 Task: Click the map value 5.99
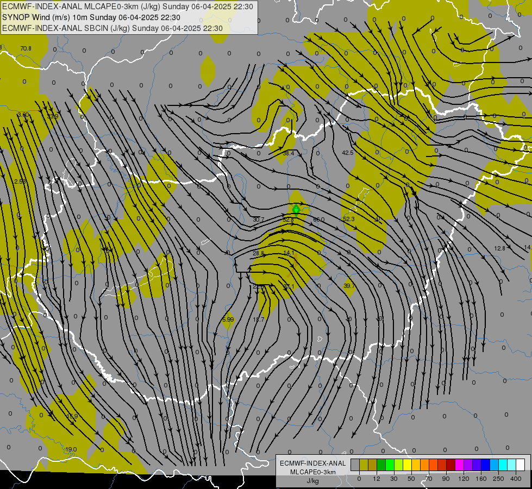[x=228, y=319]
